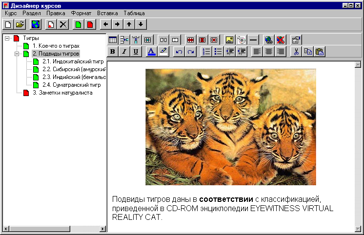This screenshot has width=364, height=235.
Task: Open the Раздел menu
Action: click(32, 13)
